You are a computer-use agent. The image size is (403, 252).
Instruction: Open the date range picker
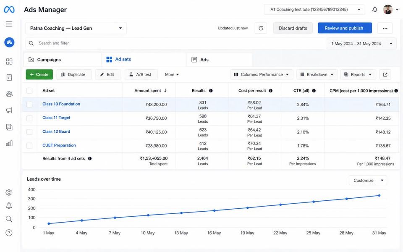pyautogui.click(x=361, y=44)
